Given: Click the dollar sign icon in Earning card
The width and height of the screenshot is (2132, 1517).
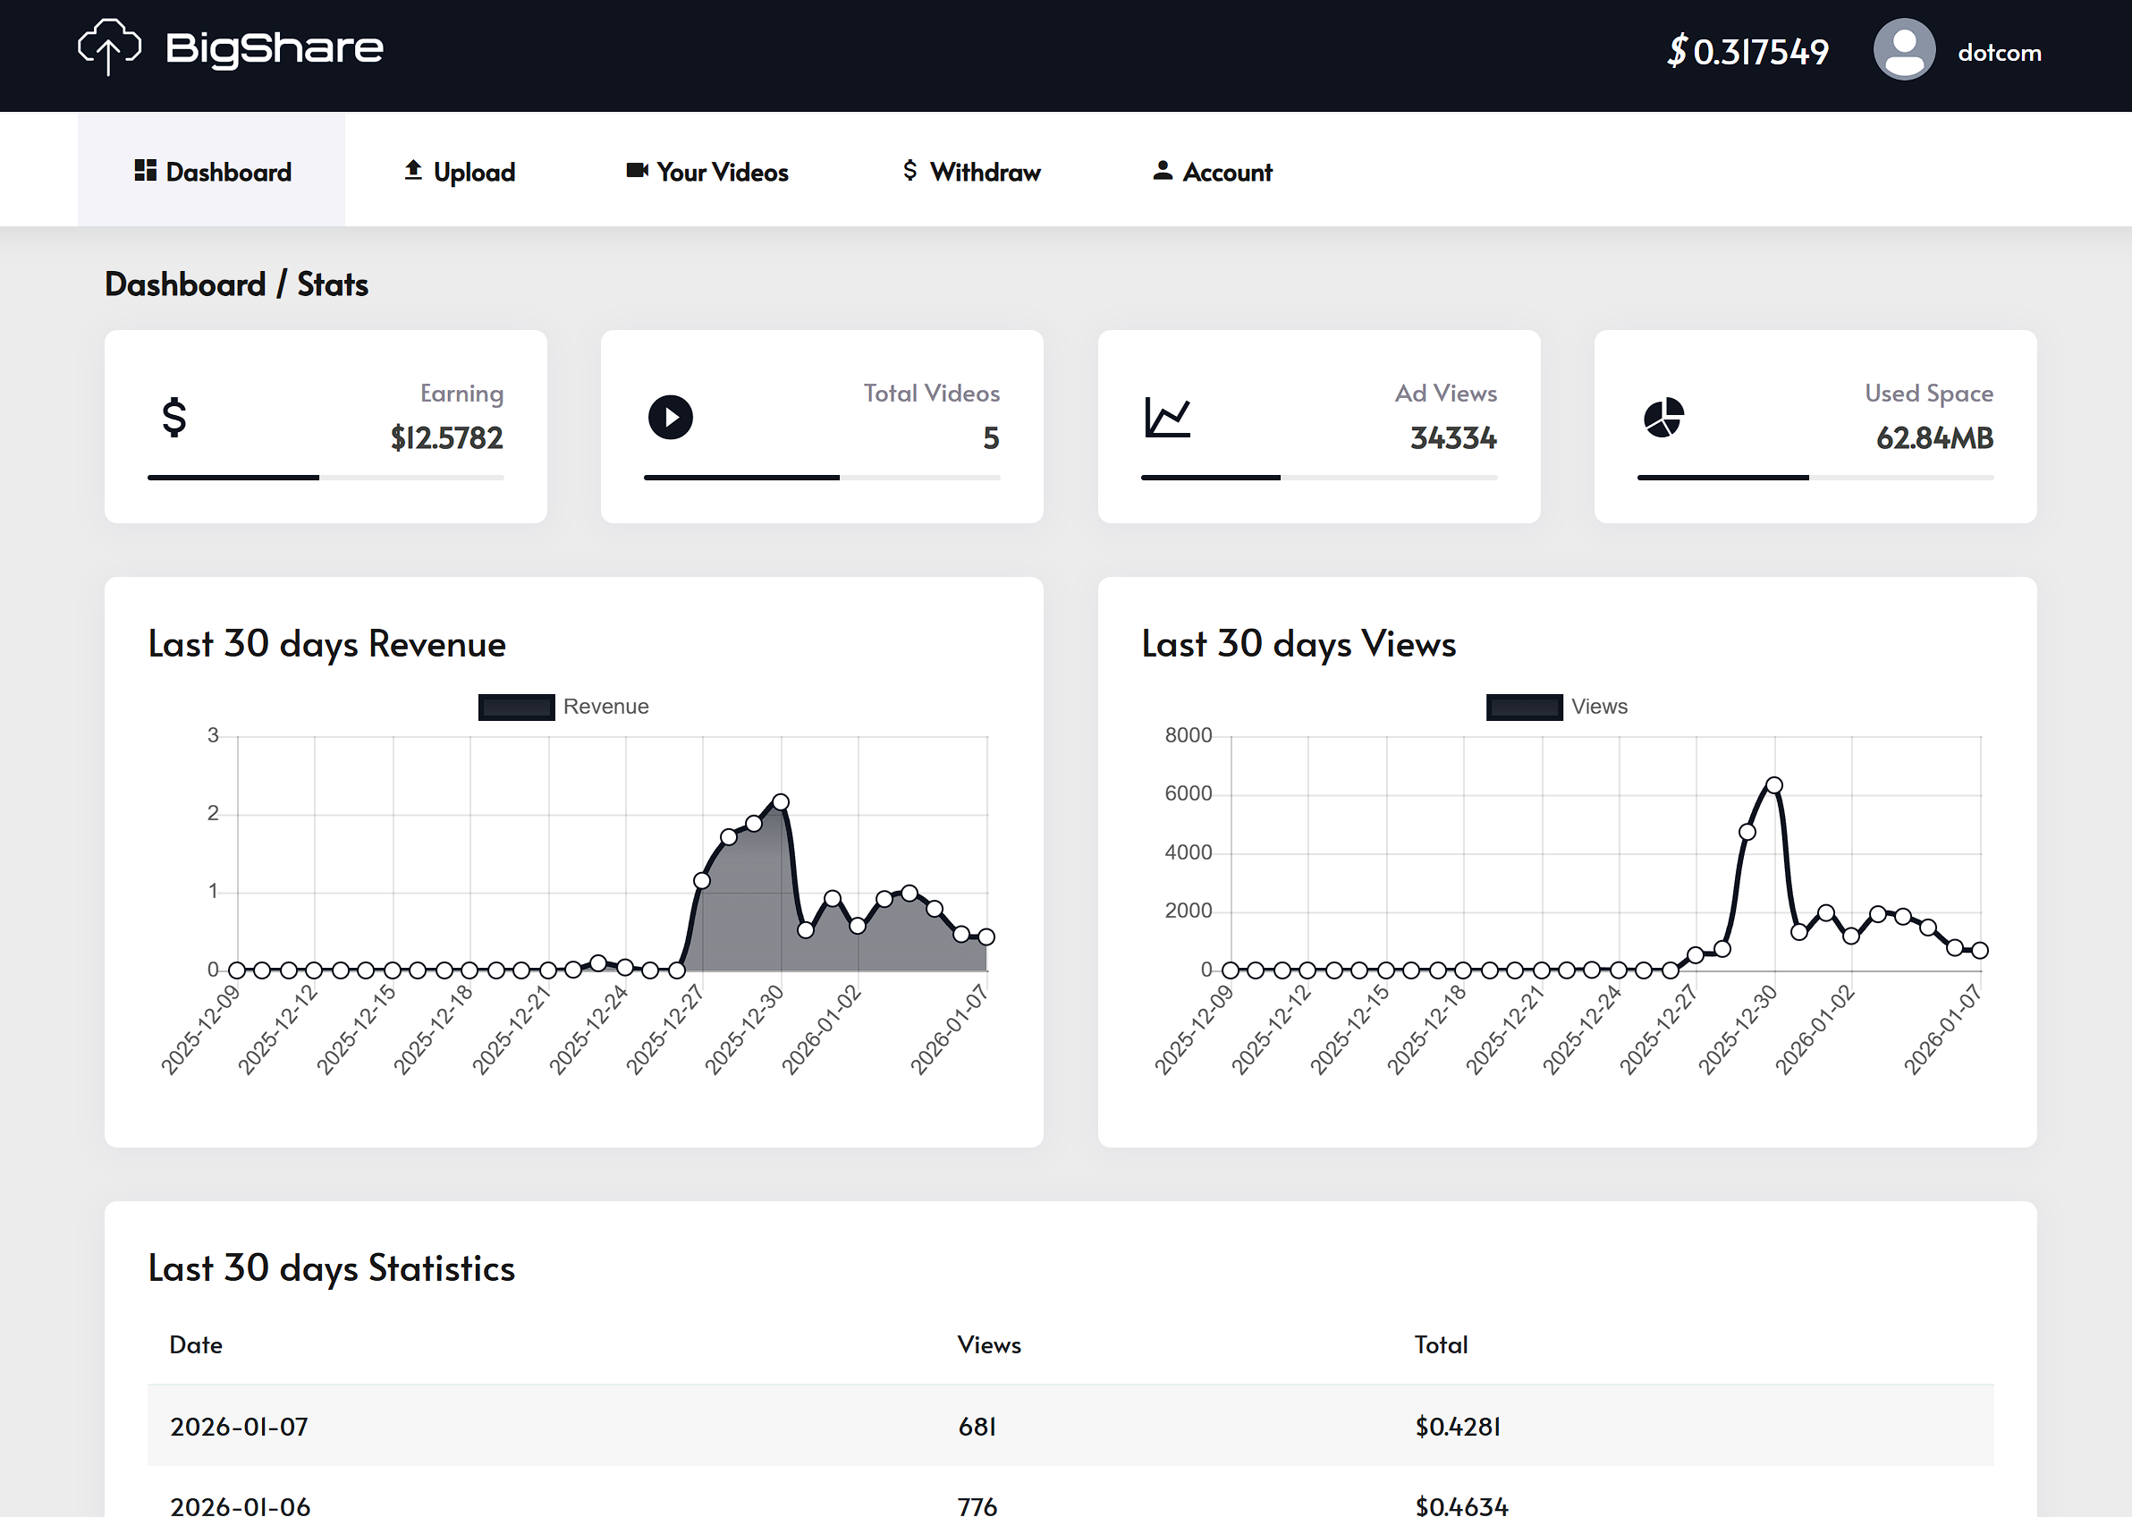Looking at the screenshot, I should pos(173,417).
